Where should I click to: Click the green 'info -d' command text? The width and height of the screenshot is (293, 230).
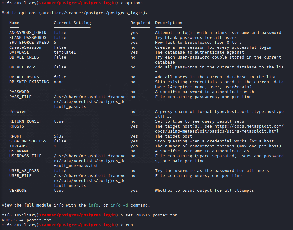(x=119, y=205)
